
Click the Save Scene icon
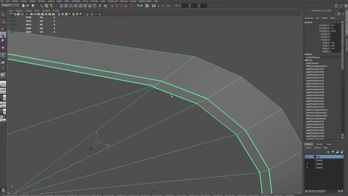[x=33, y=6]
